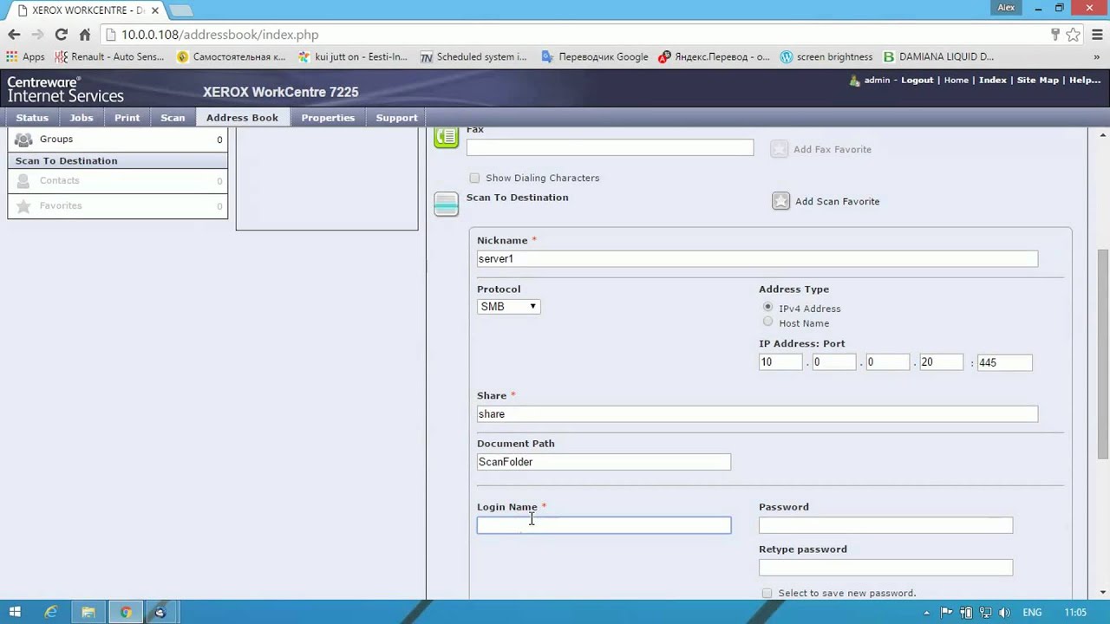
Task: Click the browser address bar
Action: (x=572, y=35)
